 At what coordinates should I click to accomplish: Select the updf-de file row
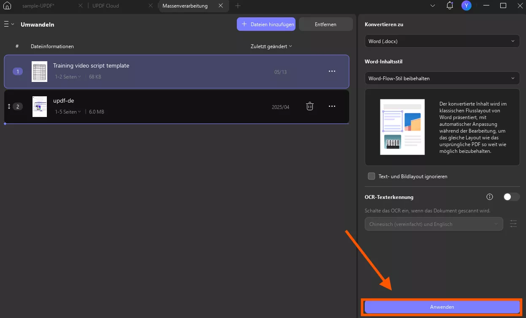(177, 106)
